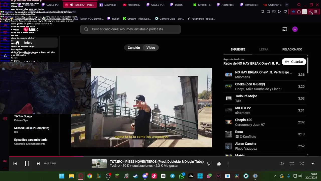Open Twitch VOD Downloader bookmark

tap(90, 19)
